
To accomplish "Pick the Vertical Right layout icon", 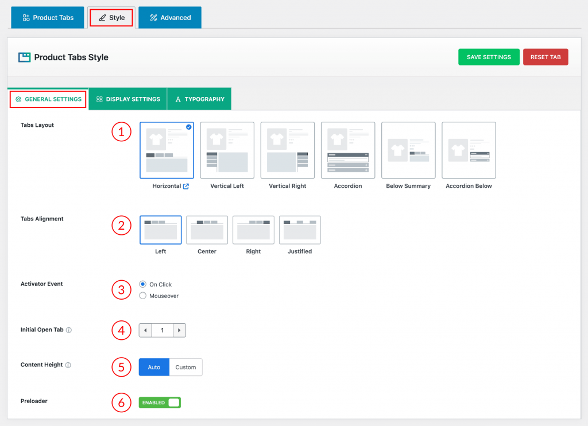I will tap(287, 150).
